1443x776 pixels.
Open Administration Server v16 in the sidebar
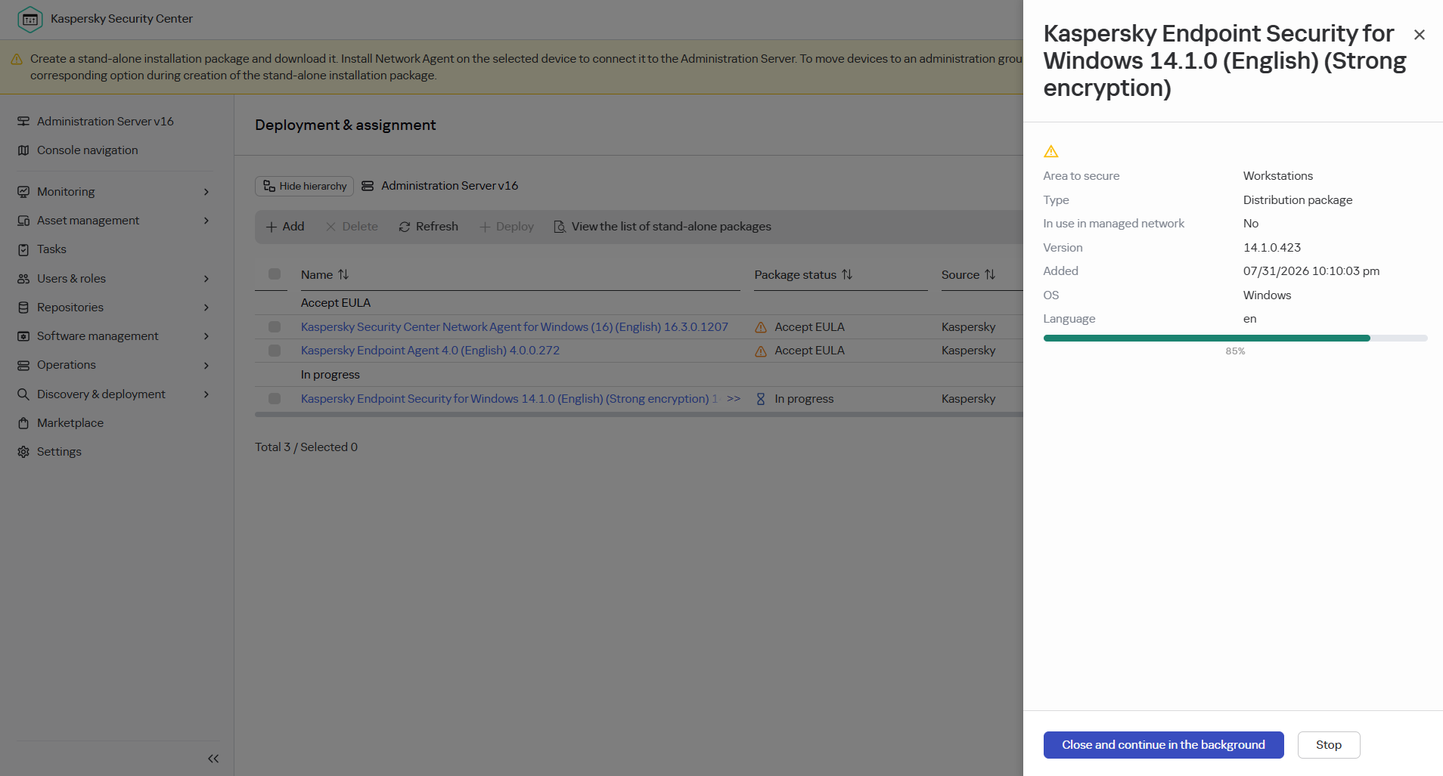pos(105,122)
